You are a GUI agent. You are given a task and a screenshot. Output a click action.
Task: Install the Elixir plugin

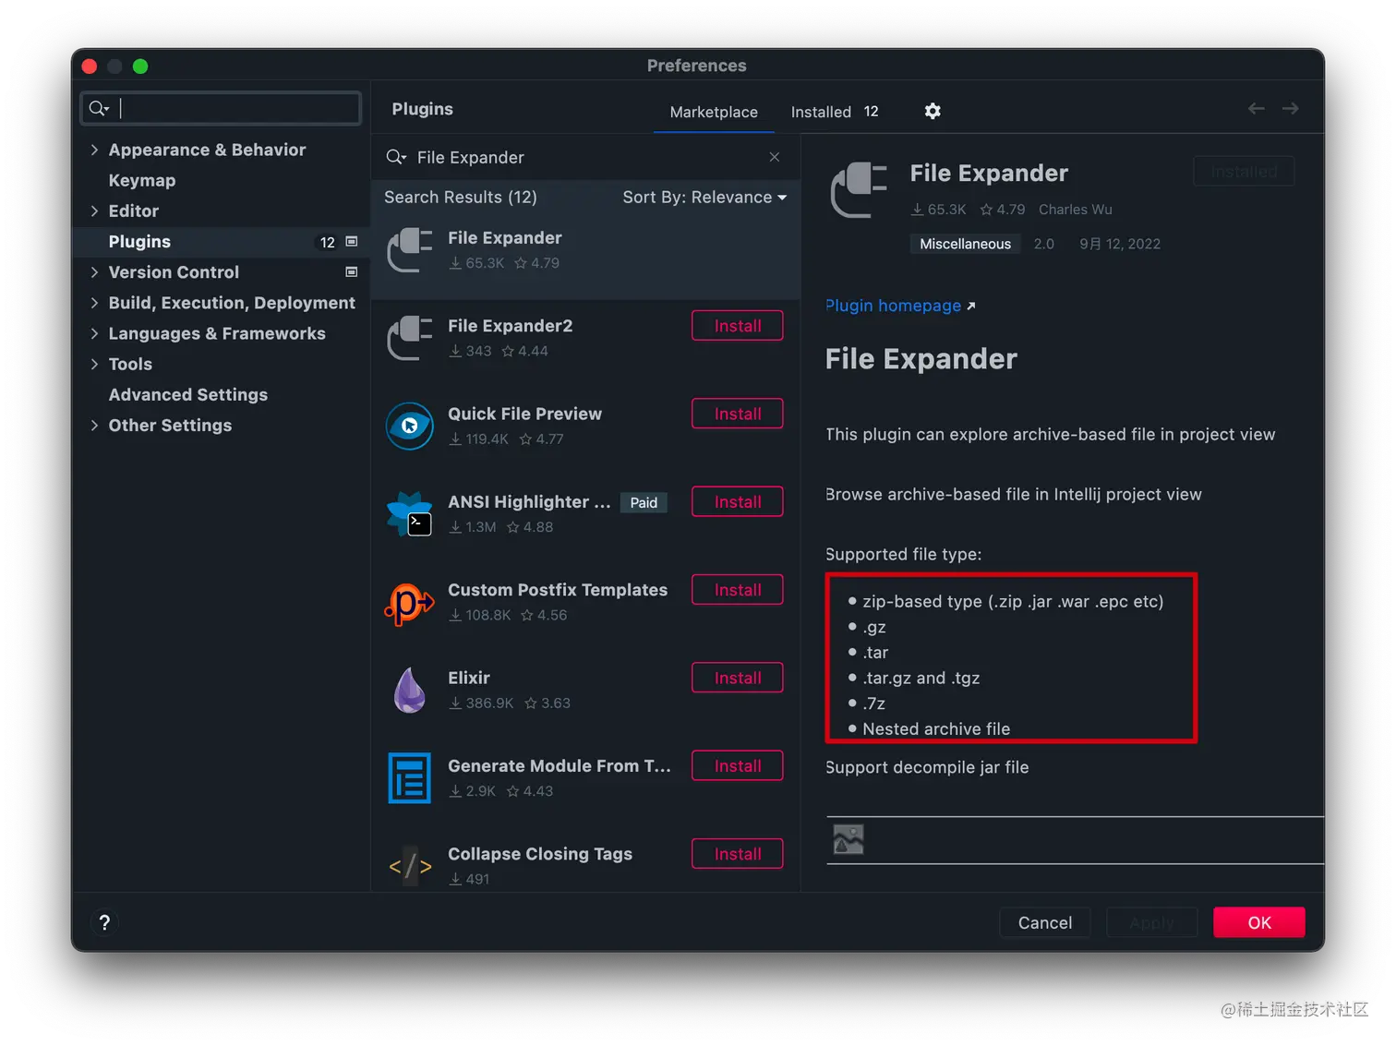738,678
